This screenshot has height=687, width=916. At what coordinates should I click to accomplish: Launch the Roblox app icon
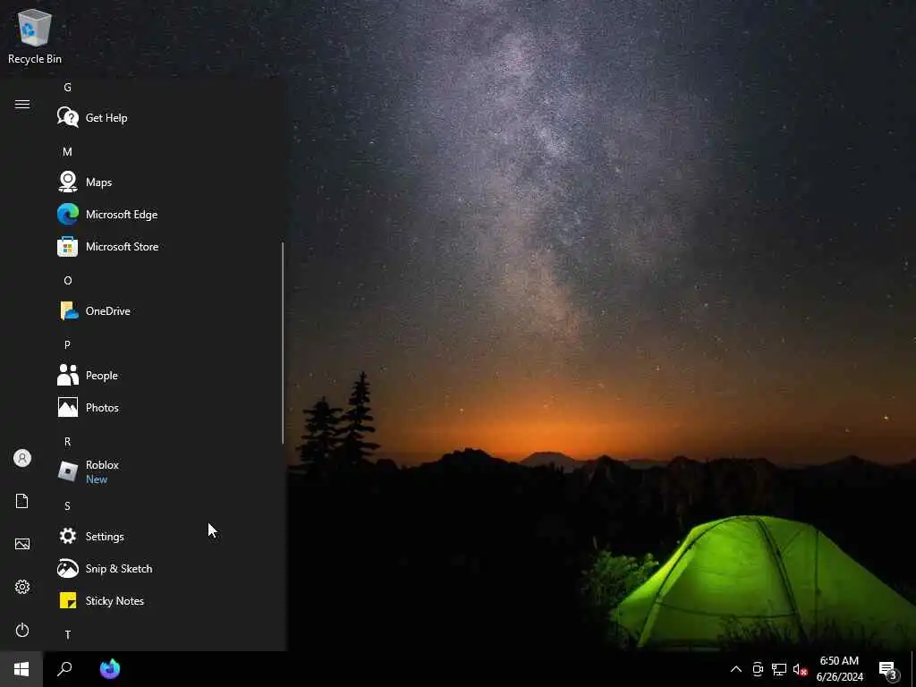coord(68,471)
